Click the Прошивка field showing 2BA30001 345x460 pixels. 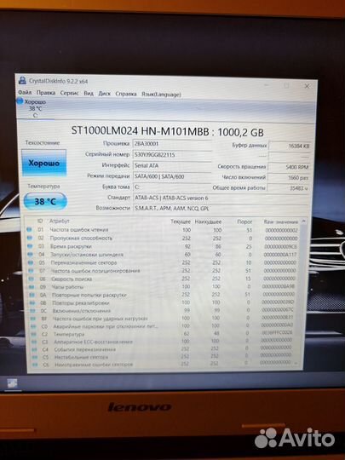[x=172, y=144]
